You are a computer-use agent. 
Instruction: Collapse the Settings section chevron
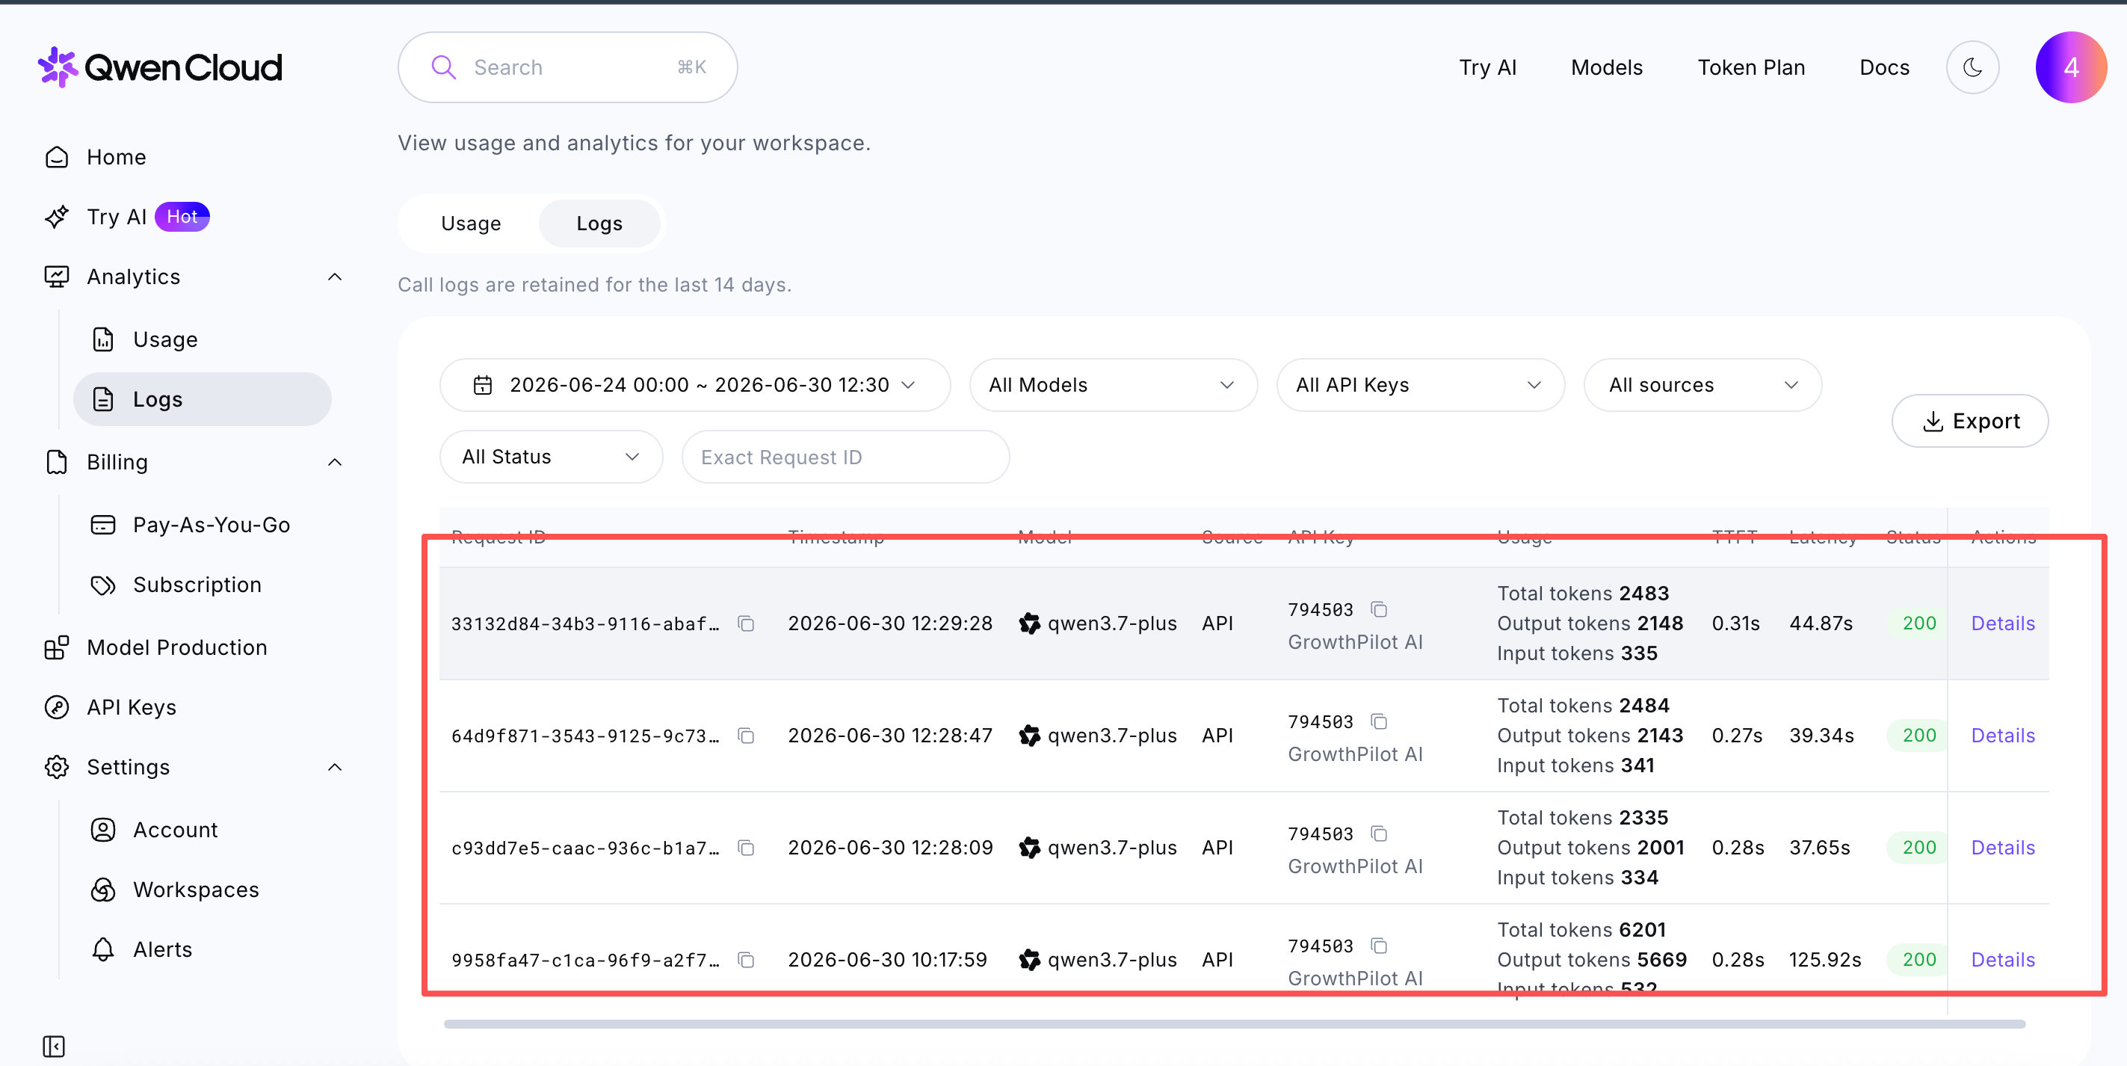click(x=334, y=767)
